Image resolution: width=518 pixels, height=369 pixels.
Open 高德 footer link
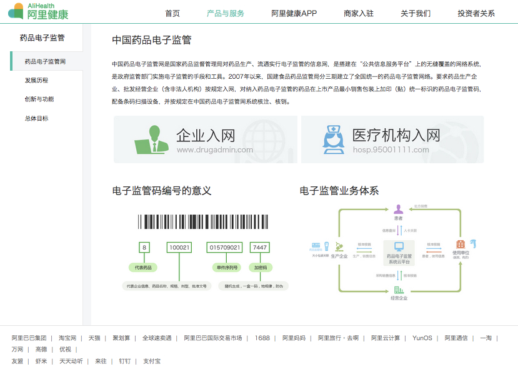(41, 350)
